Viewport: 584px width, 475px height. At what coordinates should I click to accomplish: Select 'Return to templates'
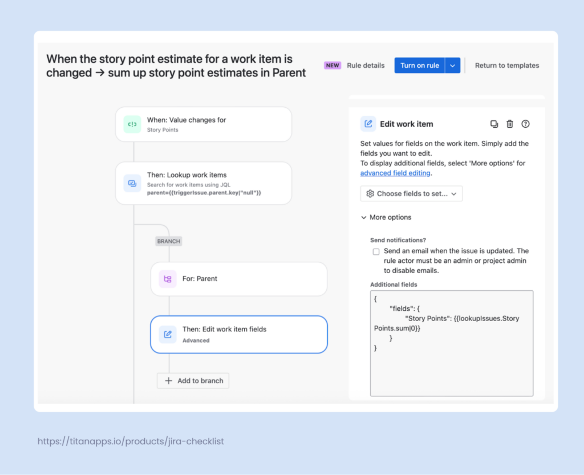[507, 65]
